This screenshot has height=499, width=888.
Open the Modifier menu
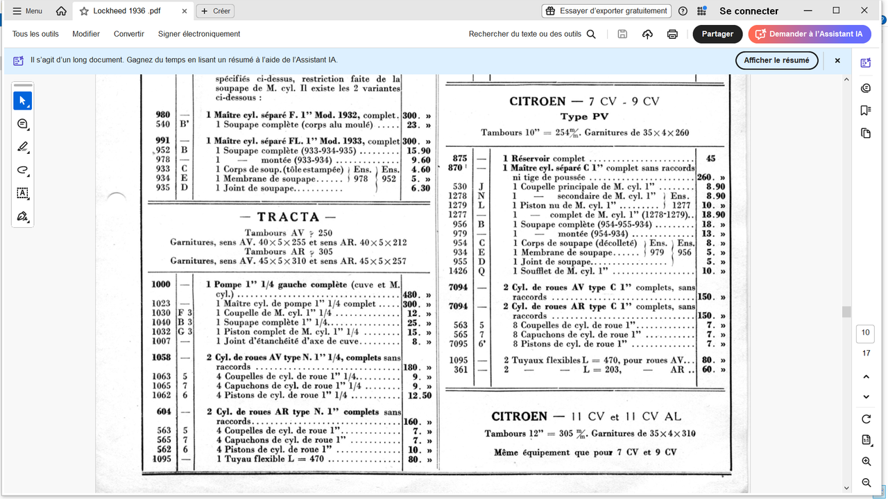(x=86, y=34)
